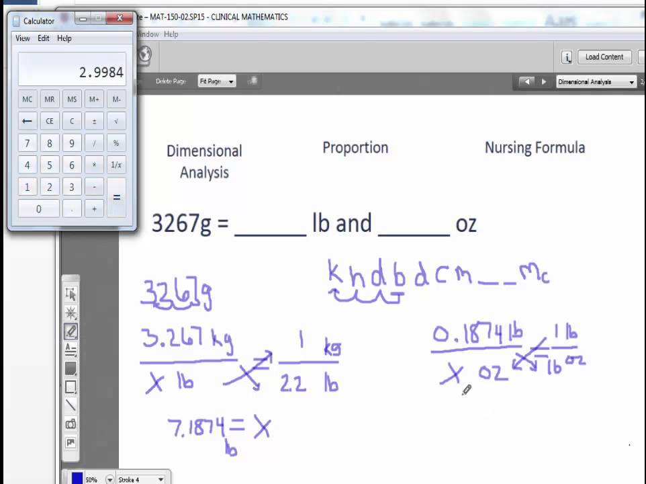Image resolution: width=646 pixels, height=484 pixels.
Task: Click the calculator MC key
Action: 27,99
